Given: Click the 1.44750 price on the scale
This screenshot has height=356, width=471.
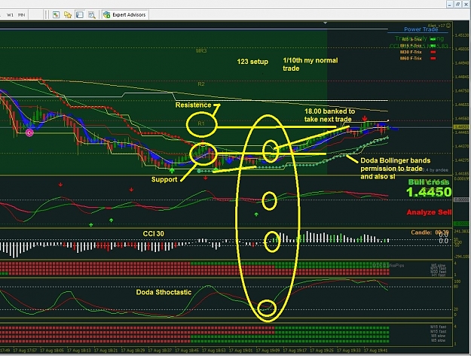Looking at the screenshot, I should [x=462, y=90].
